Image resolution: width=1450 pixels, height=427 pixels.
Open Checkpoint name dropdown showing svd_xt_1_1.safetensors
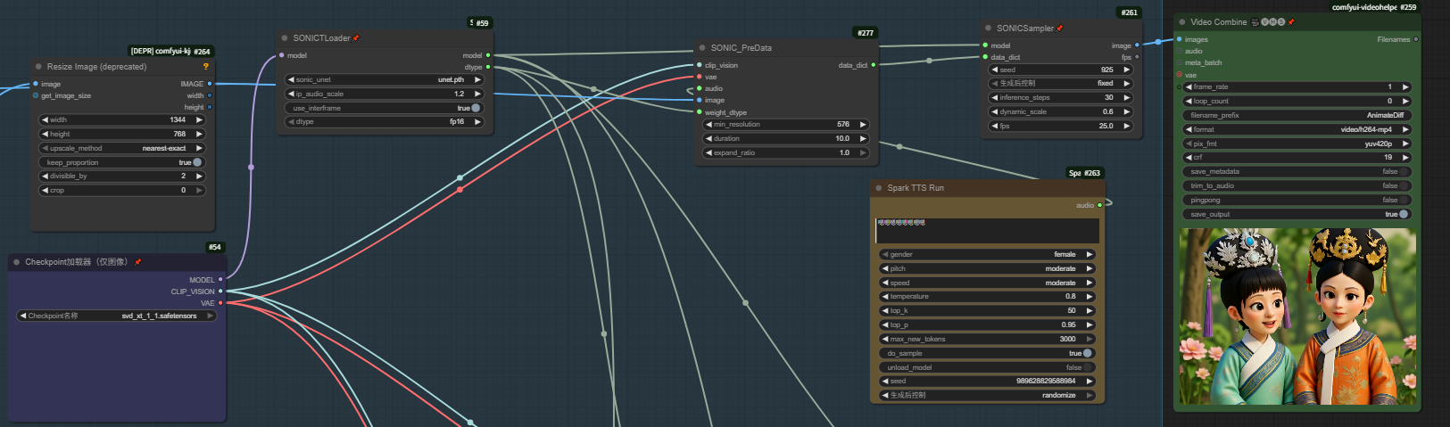pos(117,316)
